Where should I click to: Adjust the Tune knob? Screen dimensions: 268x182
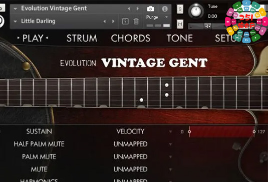[x=196, y=12]
